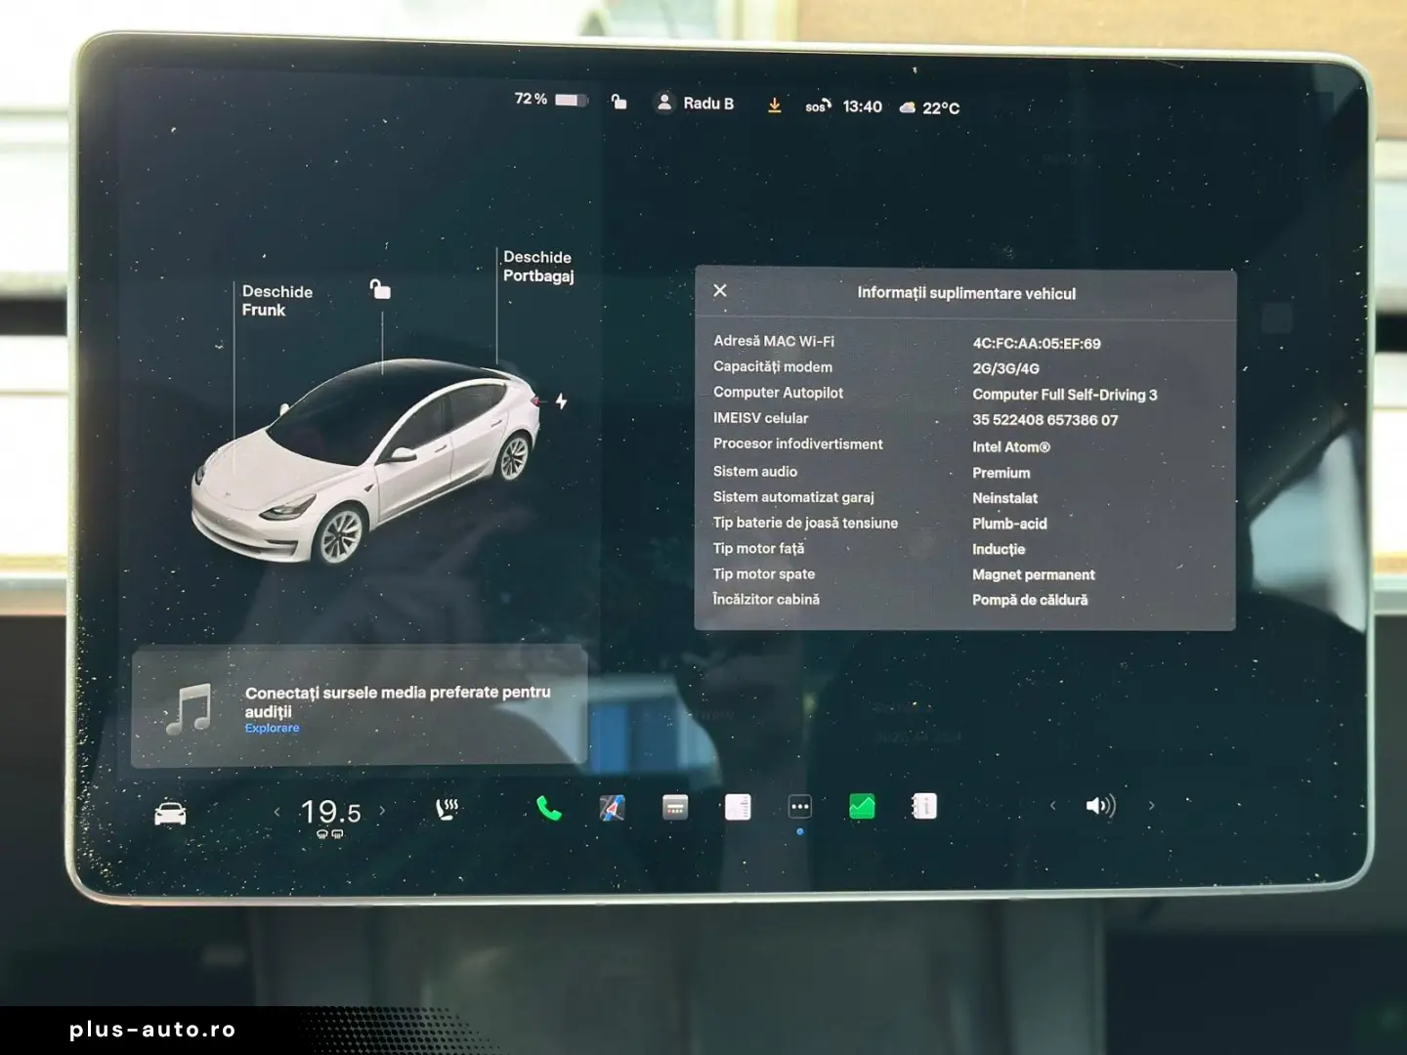Open the all apps three-dots launcher
1407x1055 pixels.
pos(799,807)
